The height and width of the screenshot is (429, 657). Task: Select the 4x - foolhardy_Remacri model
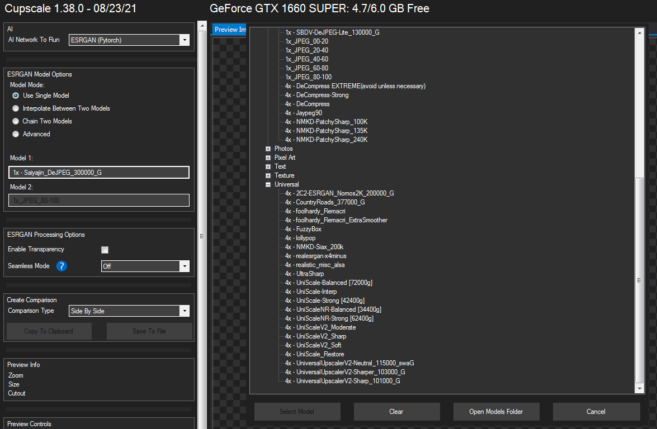(315, 211)
